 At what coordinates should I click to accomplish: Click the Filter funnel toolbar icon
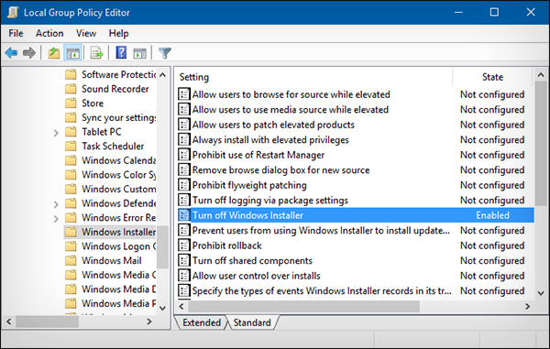pos(164,53)
